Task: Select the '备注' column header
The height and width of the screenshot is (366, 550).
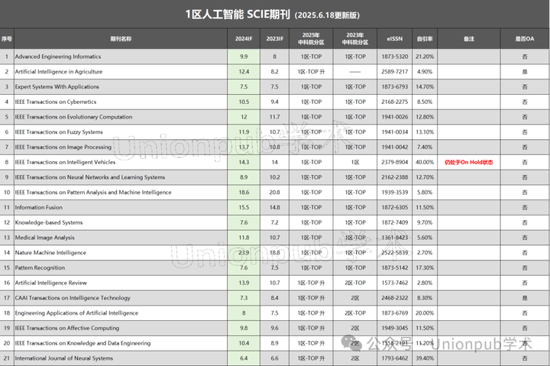Action: coord(468,39)
